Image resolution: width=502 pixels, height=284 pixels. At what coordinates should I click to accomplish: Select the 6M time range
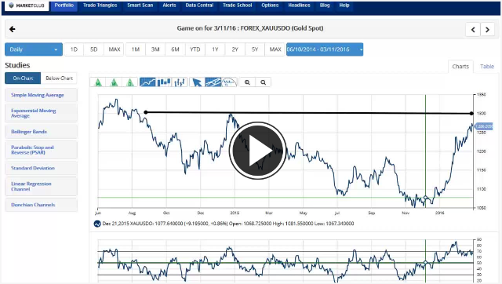pyautogui.click(x=175, y=49)
